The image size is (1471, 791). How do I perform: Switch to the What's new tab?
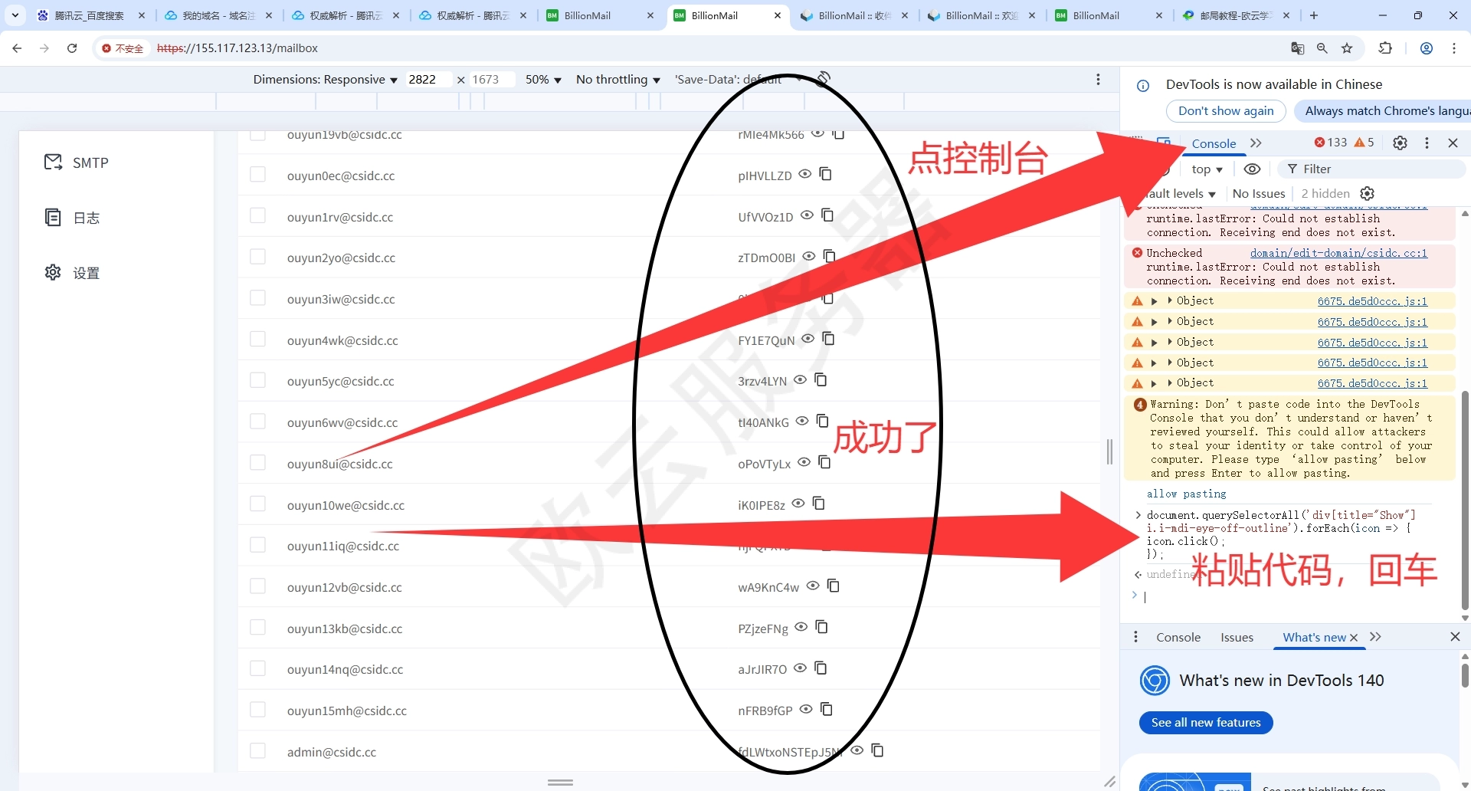1312,637
